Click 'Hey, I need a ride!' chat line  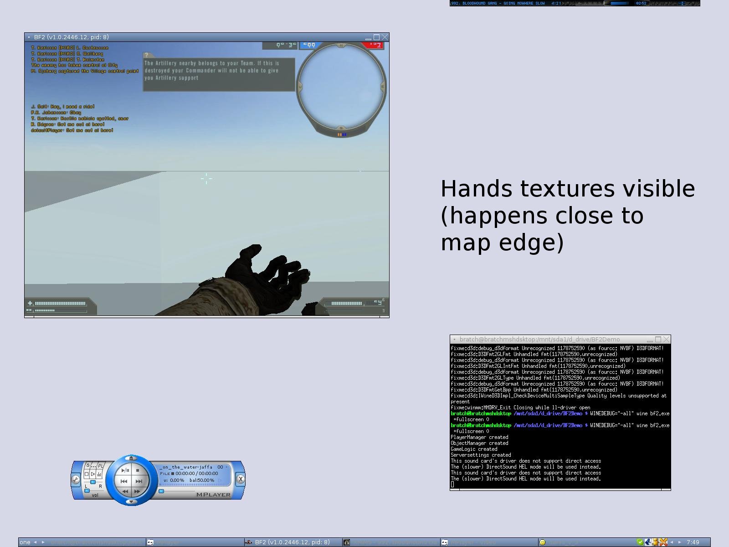[x=63, y=107]
